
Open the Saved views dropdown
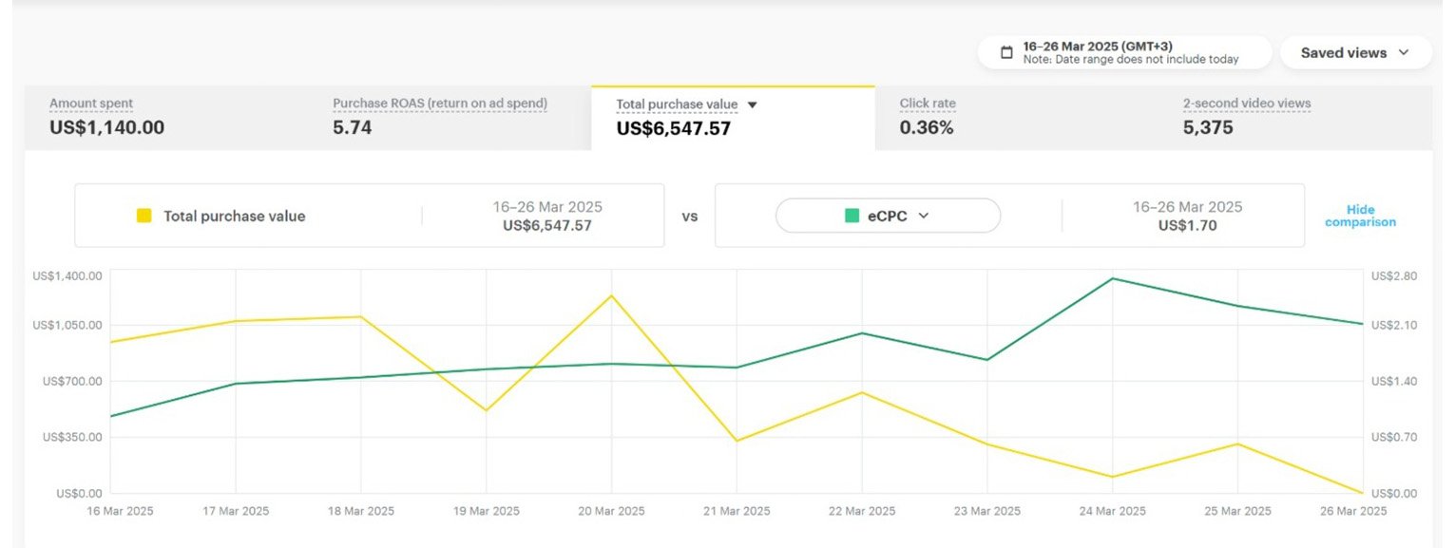point(1355,53)
